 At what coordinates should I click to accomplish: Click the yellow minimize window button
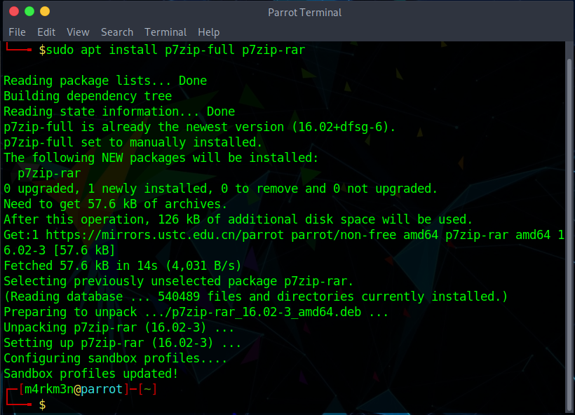(x=45, y=11)
